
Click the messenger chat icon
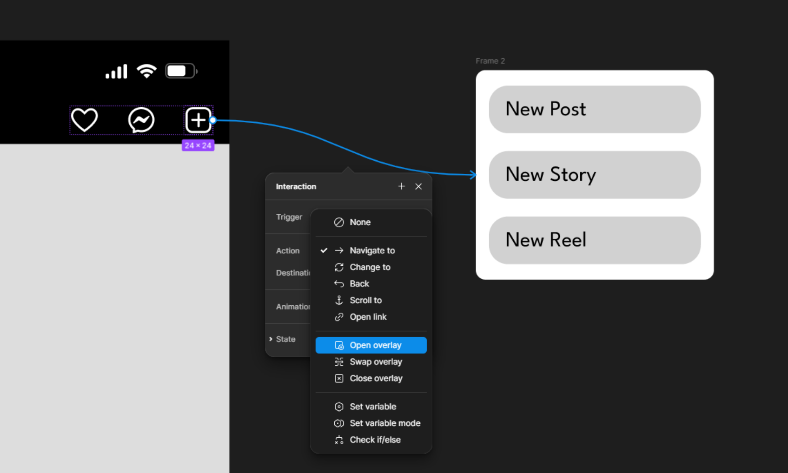[141, 120]
